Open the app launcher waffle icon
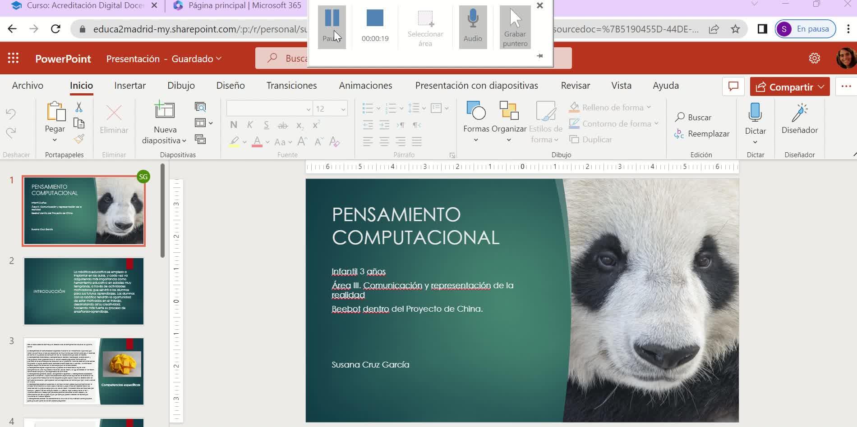This screenshot has height=427, width=857. tap(13, 59)
